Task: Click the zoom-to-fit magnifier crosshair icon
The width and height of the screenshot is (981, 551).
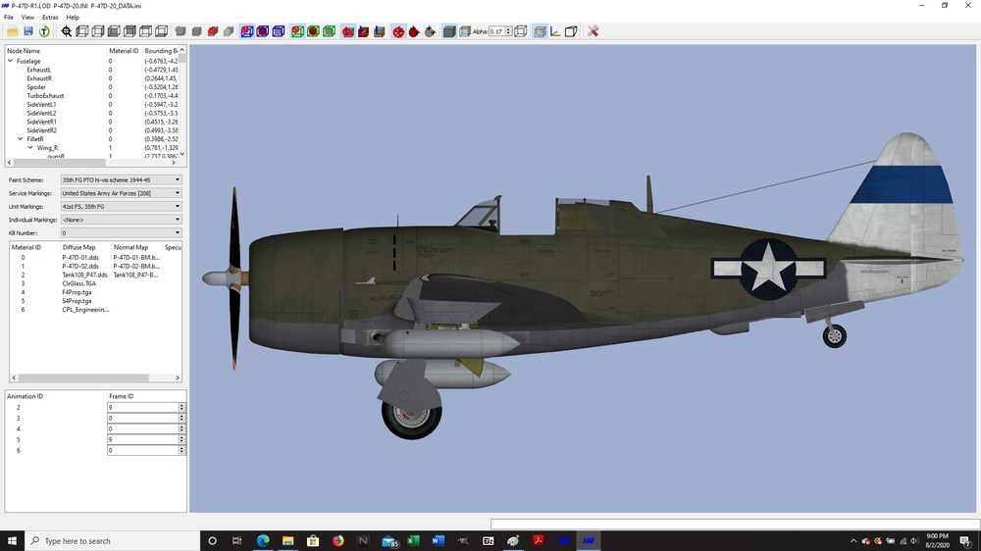Action: point(67,31)
